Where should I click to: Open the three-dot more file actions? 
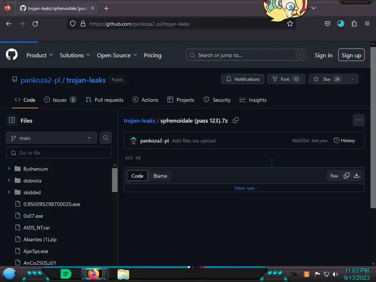(x=358, y=120)
